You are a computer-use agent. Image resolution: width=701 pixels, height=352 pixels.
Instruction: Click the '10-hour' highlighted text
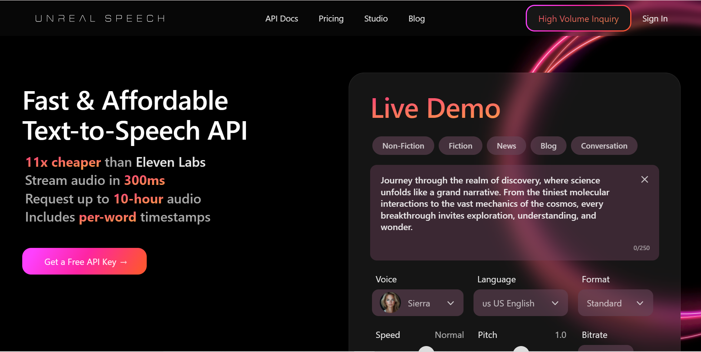138,199
